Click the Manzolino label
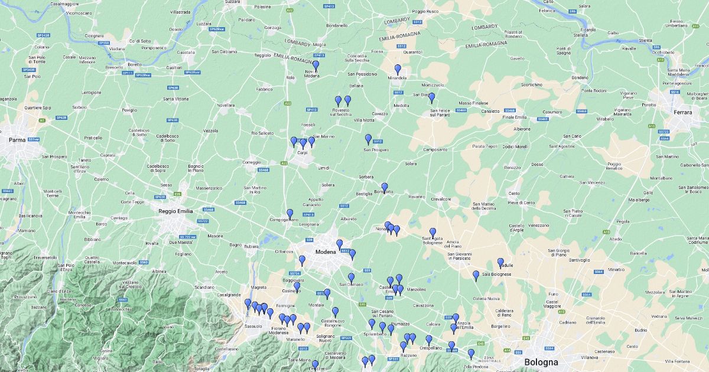The width and height of the screenshot is (709, 372). click(x=417, y=289)
